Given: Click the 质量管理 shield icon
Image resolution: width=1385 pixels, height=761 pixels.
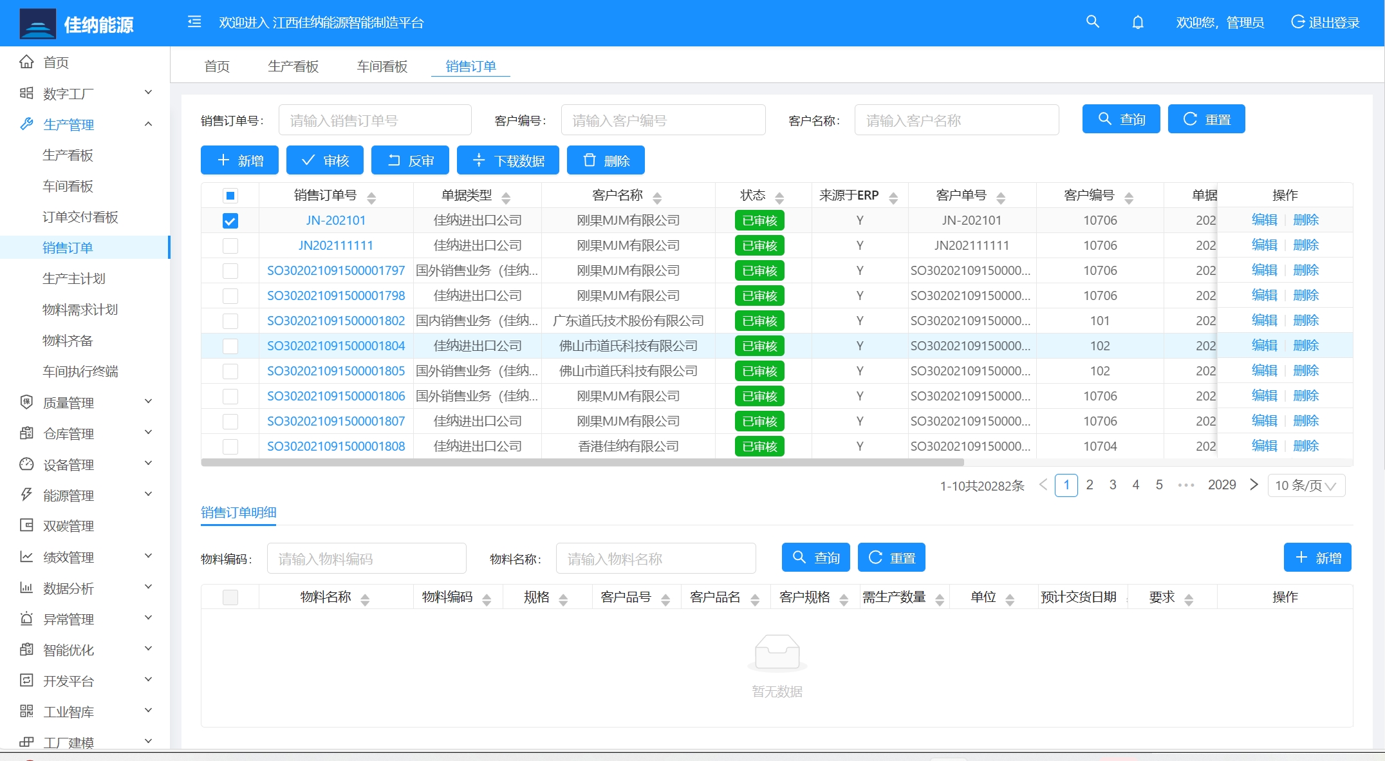Looking at the screenshot, I should [26, 402].
